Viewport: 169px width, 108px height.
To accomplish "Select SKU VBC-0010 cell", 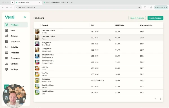I will tap(95, 38).
